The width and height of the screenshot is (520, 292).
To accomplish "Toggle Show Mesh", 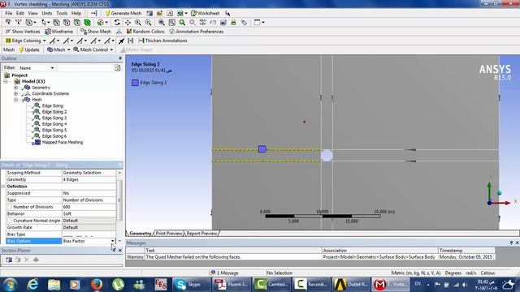I will point(96,32).
